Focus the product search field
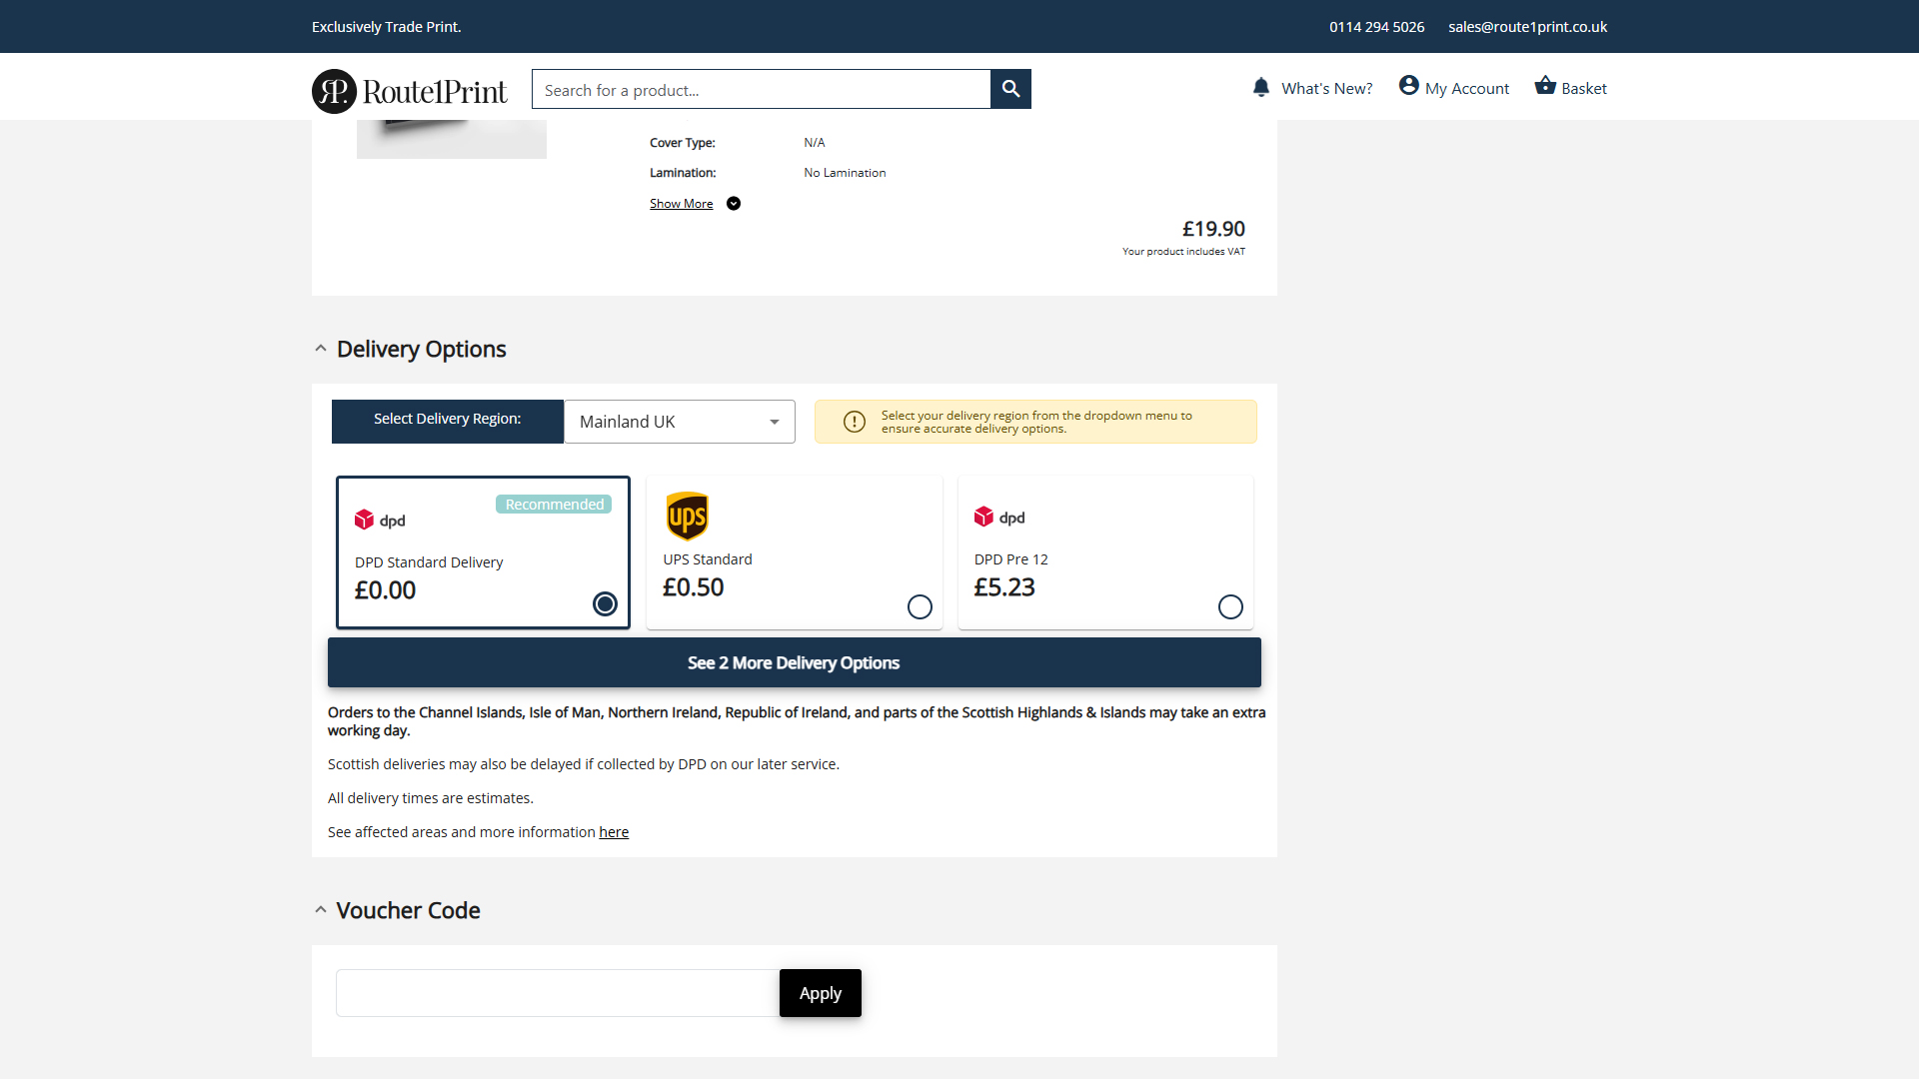 pyautogui.click(x=761, y=89)
